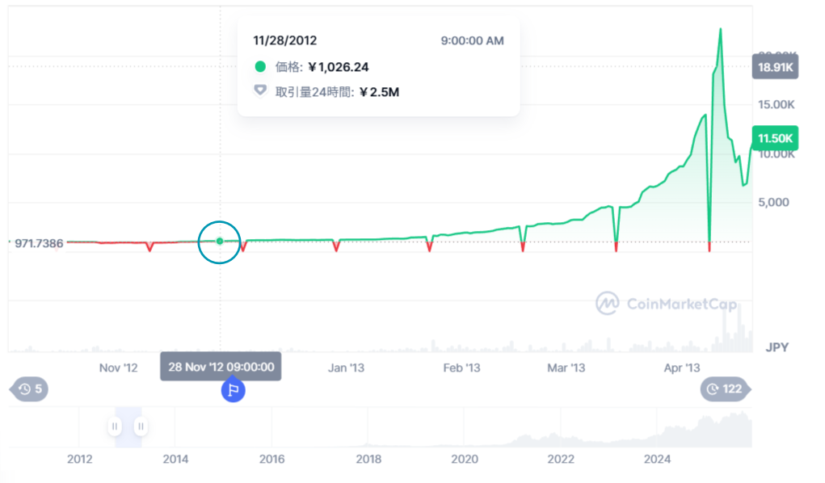825x483 pixels.
Task: Grab the left range selector handle
Action: tap(115, 426)
